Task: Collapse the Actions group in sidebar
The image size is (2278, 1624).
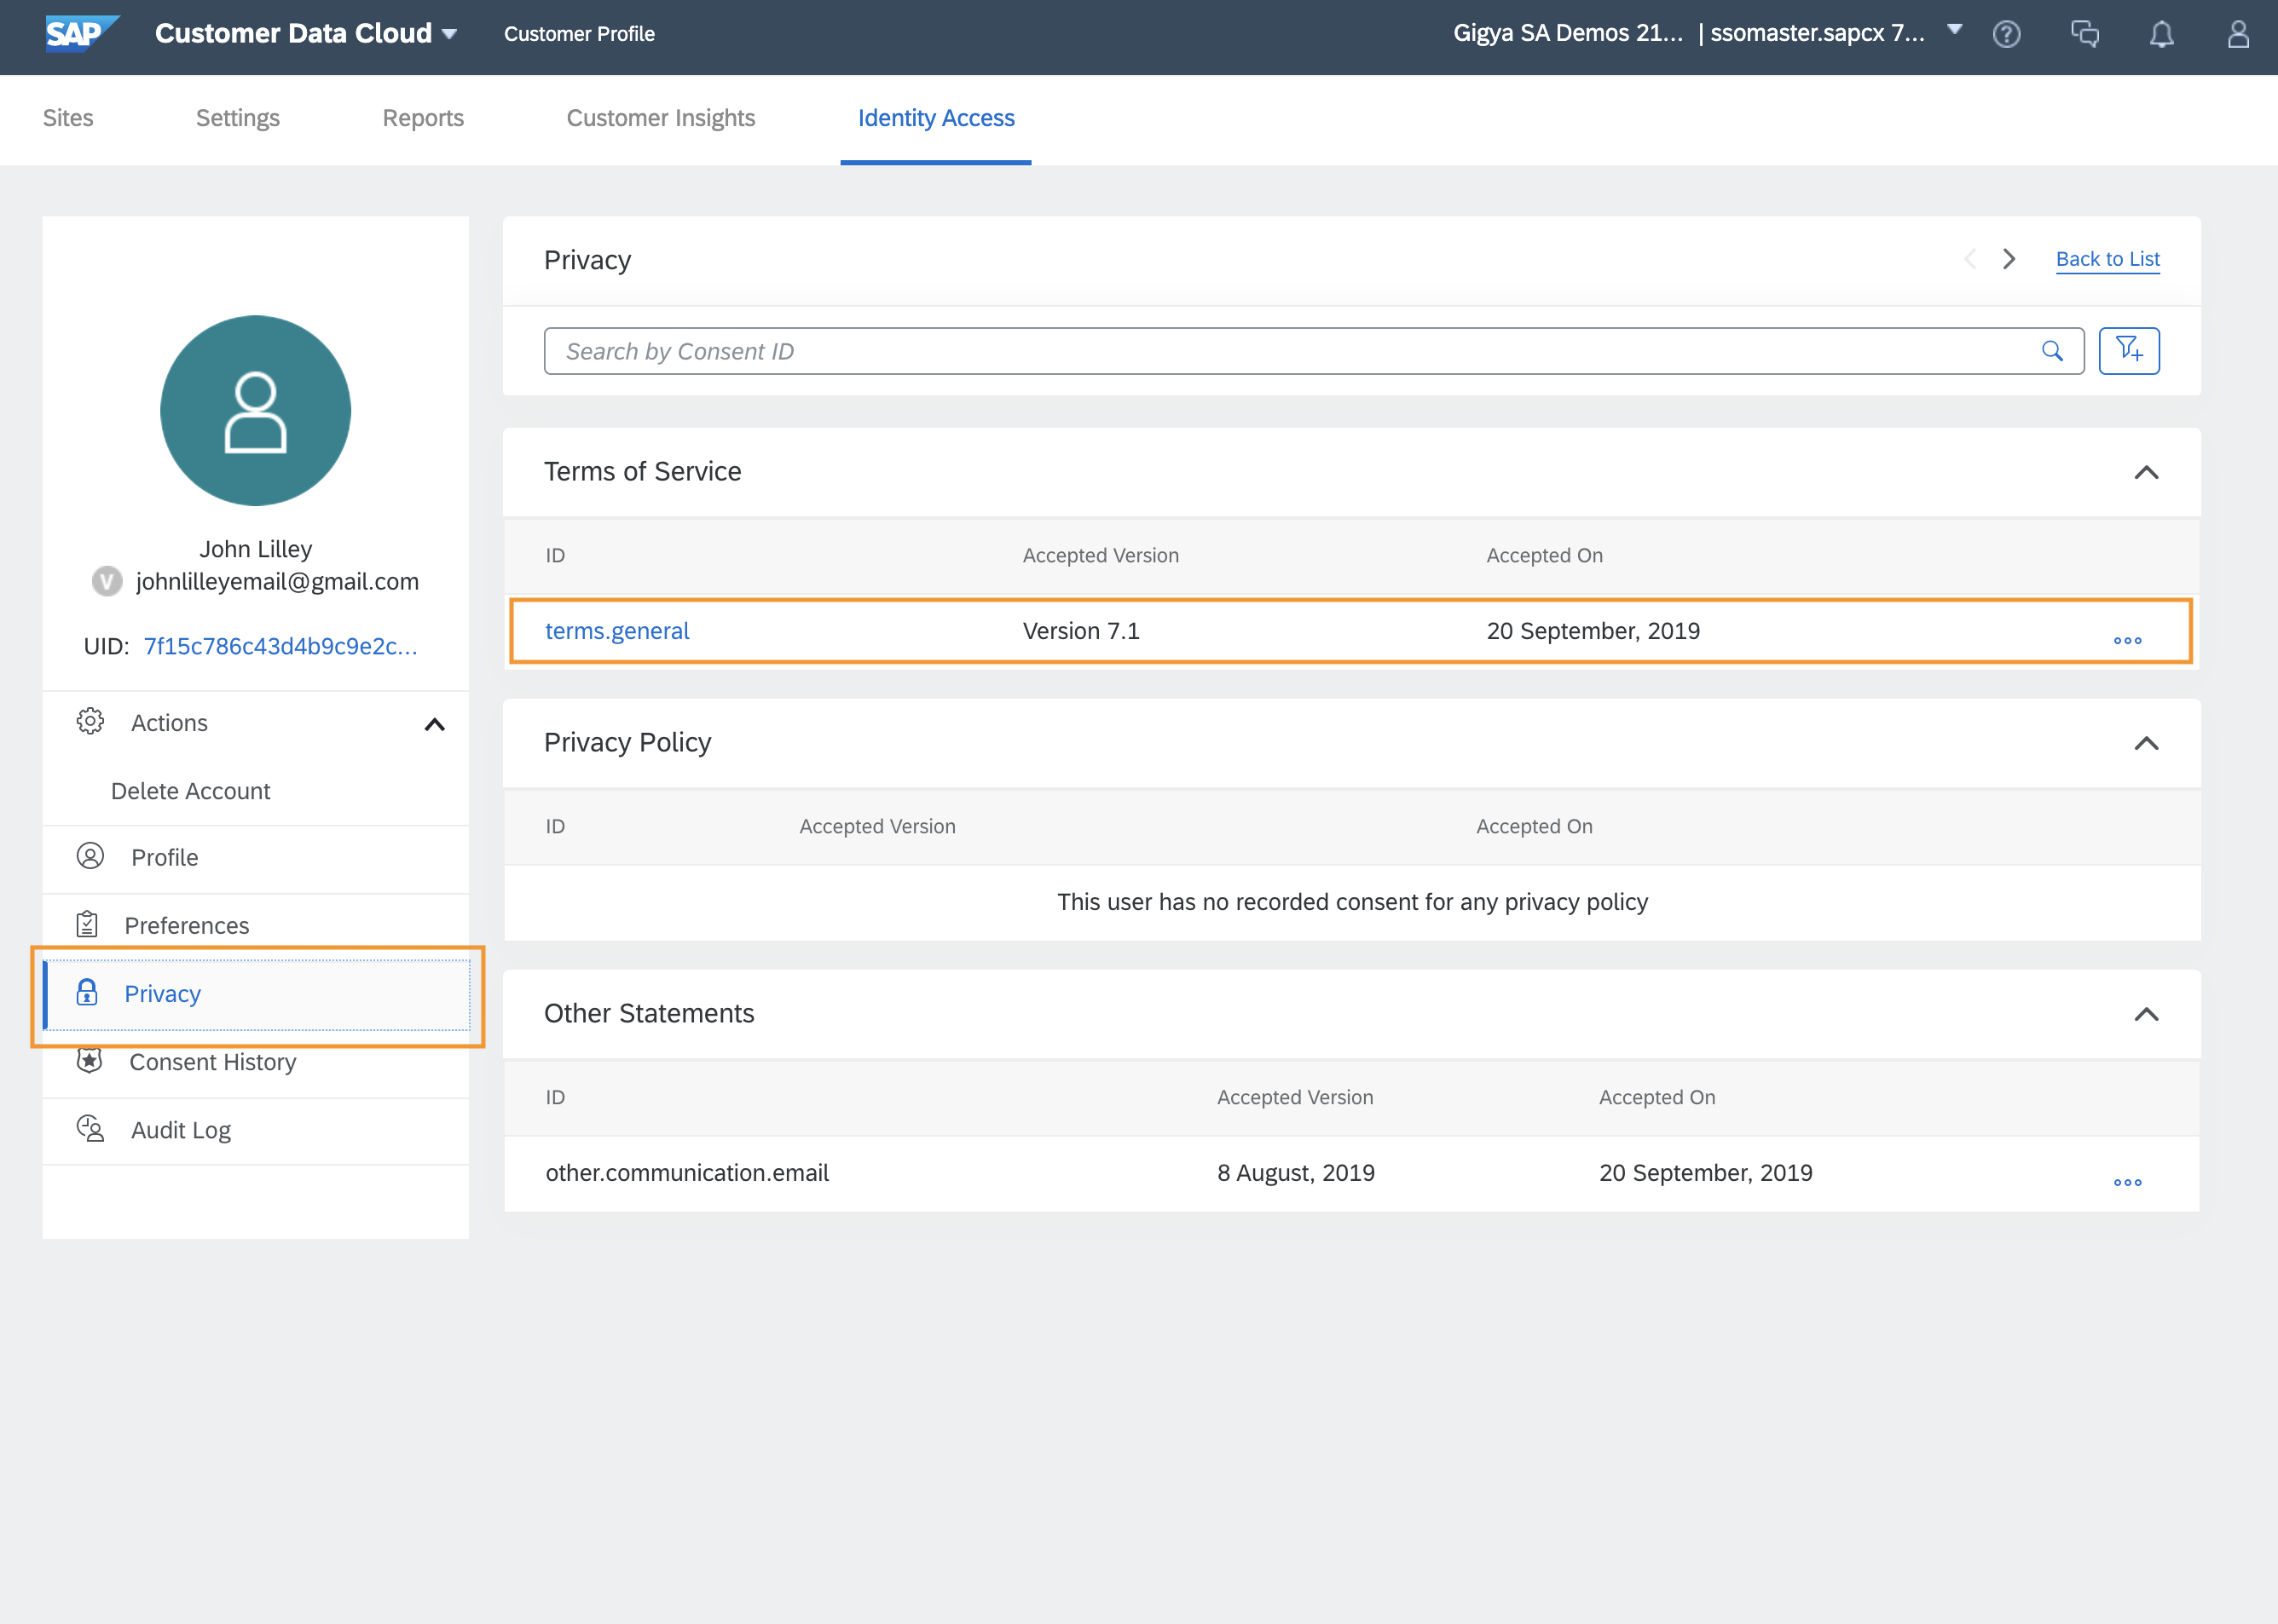Action: click(434, 724)
